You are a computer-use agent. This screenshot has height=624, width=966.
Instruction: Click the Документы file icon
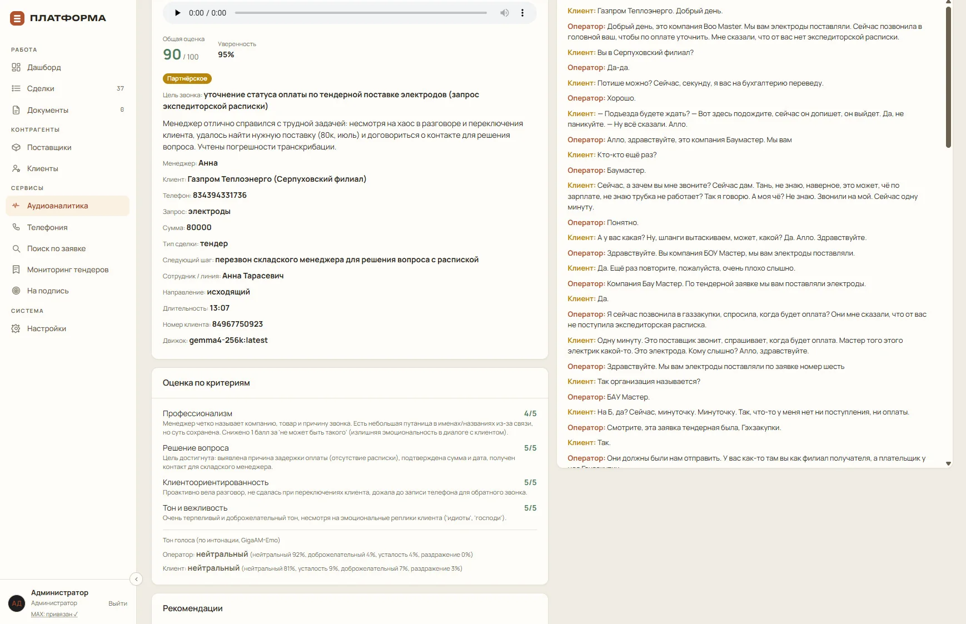tap(16, 110)
